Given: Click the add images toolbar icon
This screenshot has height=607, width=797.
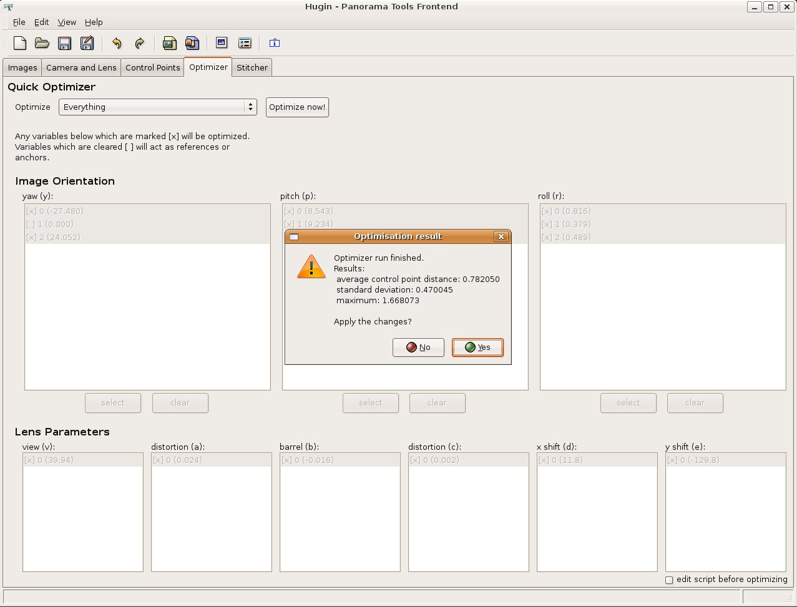Looking at the screenshot, I should coord(169,43).
